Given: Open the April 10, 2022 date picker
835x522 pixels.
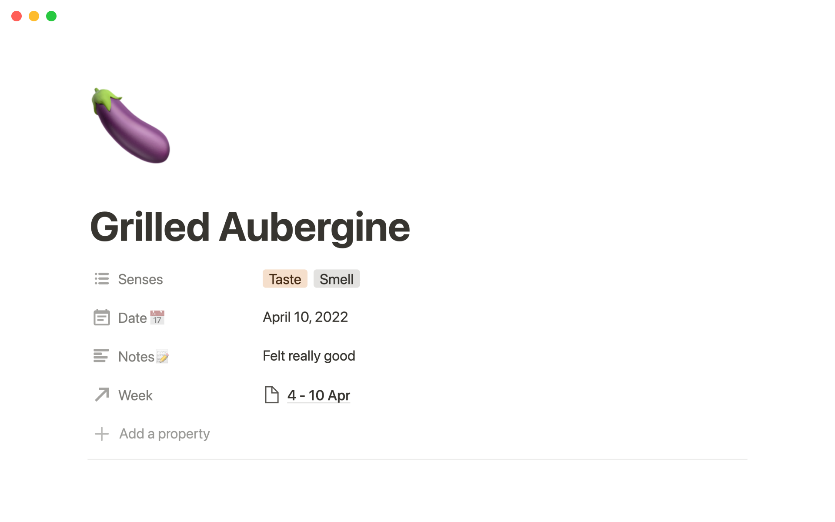Looking at the screenshot, I should click(x=305, y=317).
